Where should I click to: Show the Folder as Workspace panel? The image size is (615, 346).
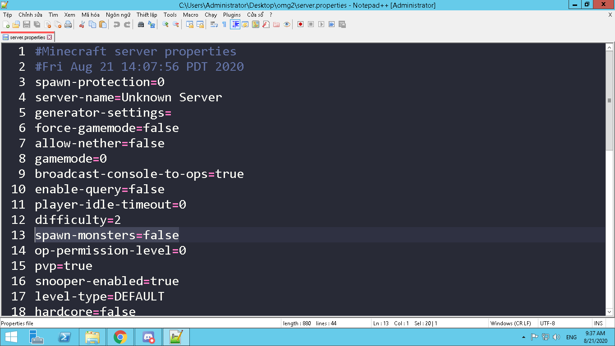point(276,24)
